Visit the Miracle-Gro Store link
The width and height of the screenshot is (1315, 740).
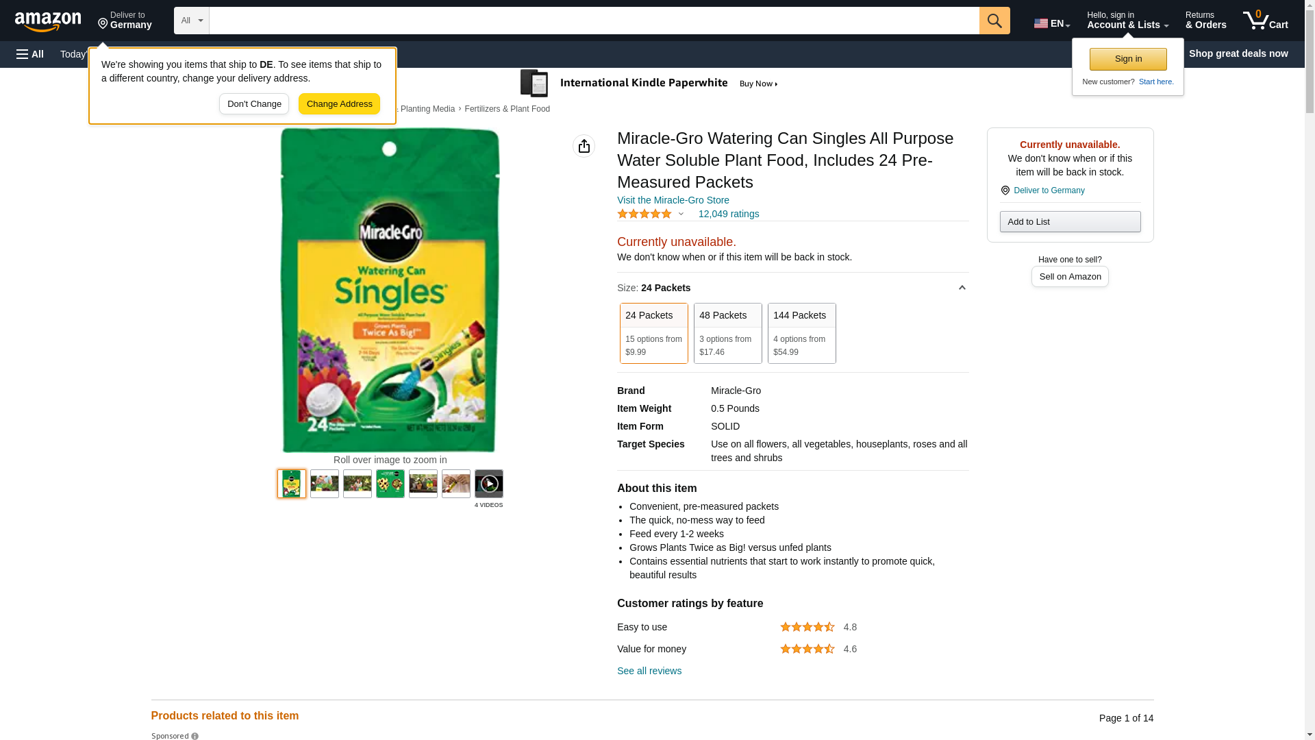pyautogui.click(x=673, y=200)
